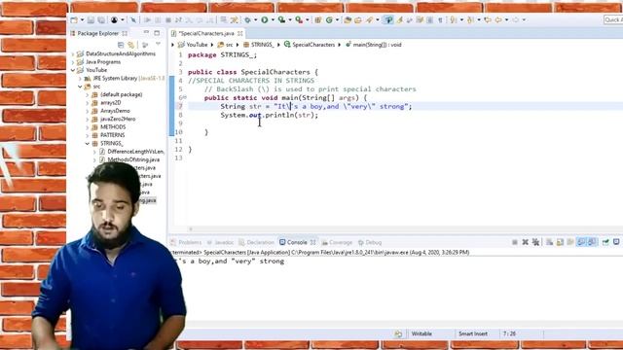The image size is (623, 350).
Task: Click the Search flashlight icon
Action: [x=369, y=19]
